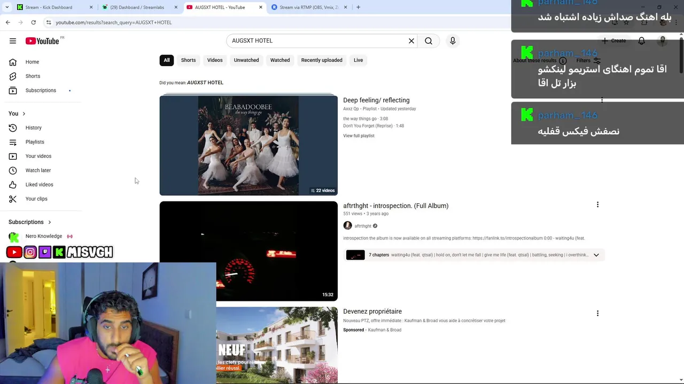Expand the 7 chapters dropdown

click(596, 255)
